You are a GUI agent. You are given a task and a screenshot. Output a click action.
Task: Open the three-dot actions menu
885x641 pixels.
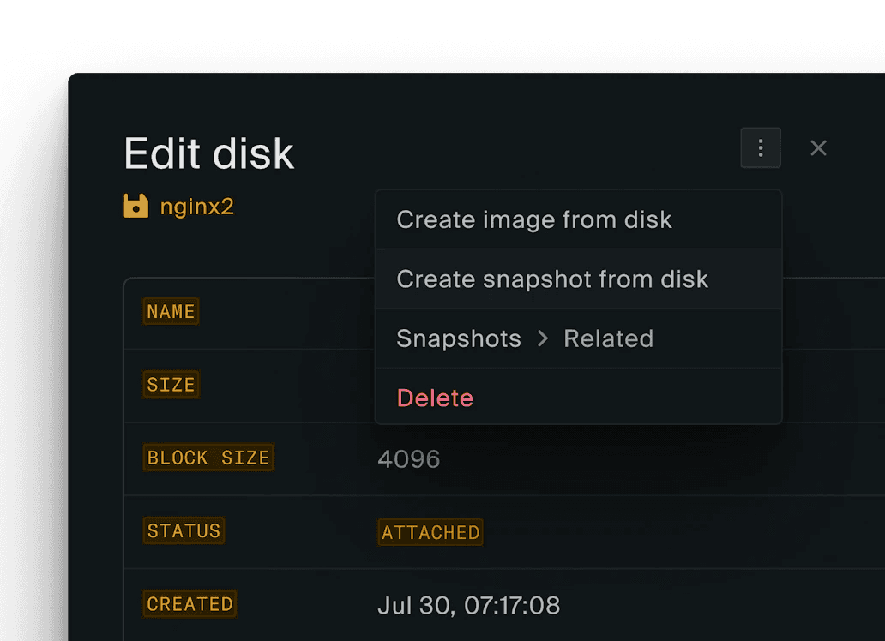[760, 147]
